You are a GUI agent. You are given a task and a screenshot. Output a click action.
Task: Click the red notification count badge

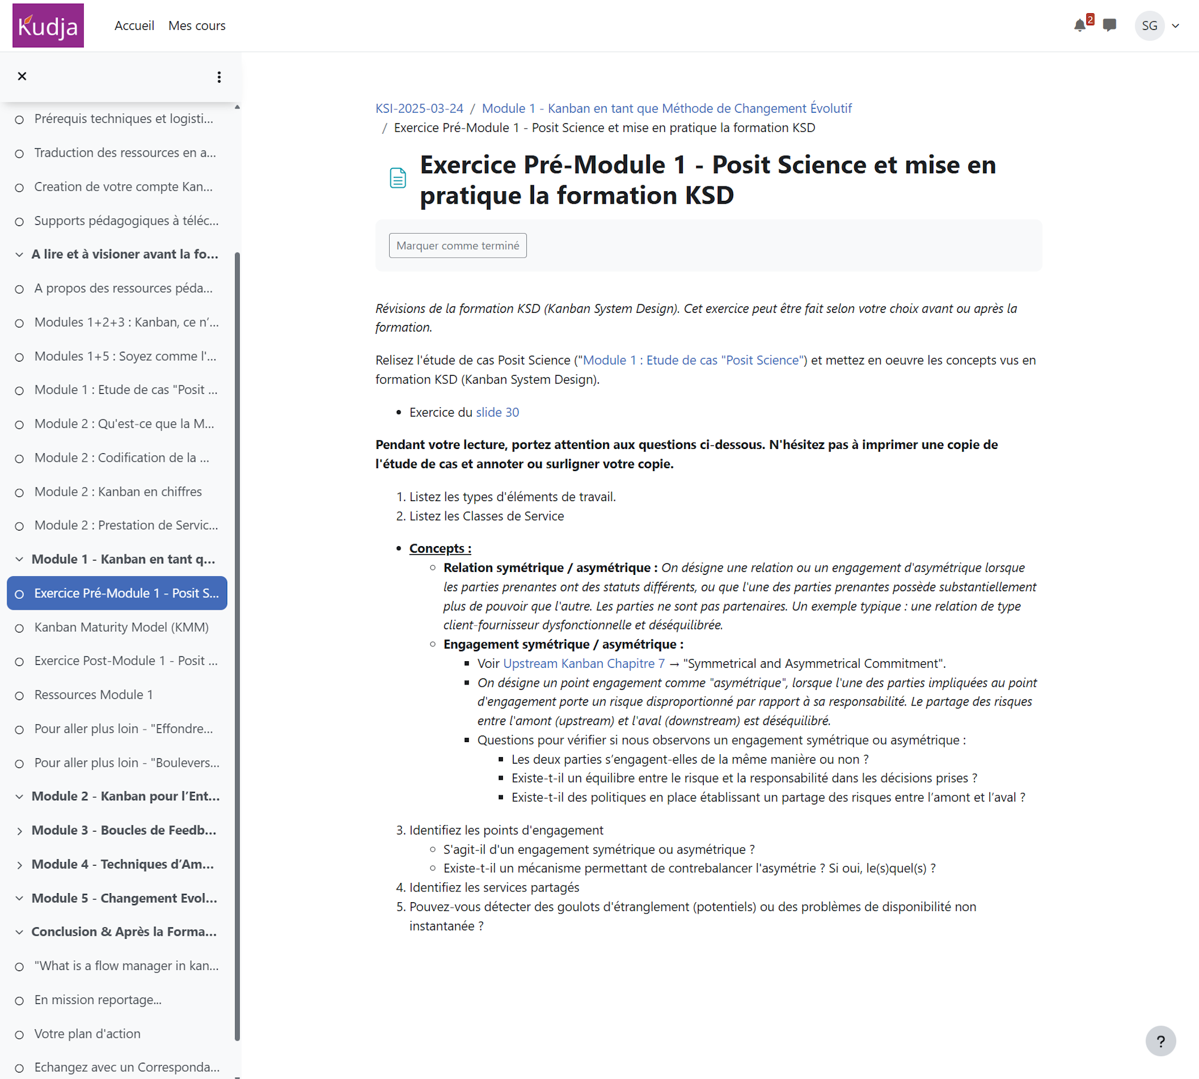(1090, 19)
